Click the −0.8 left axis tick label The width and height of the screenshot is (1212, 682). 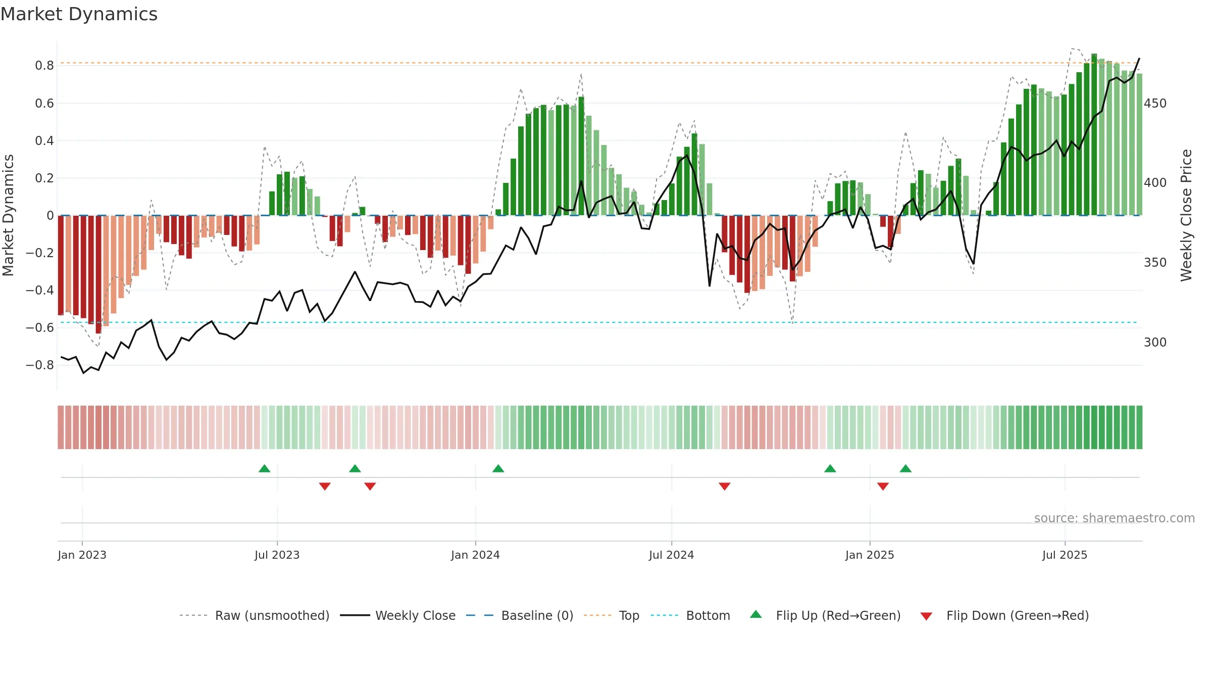click(40, 365)
